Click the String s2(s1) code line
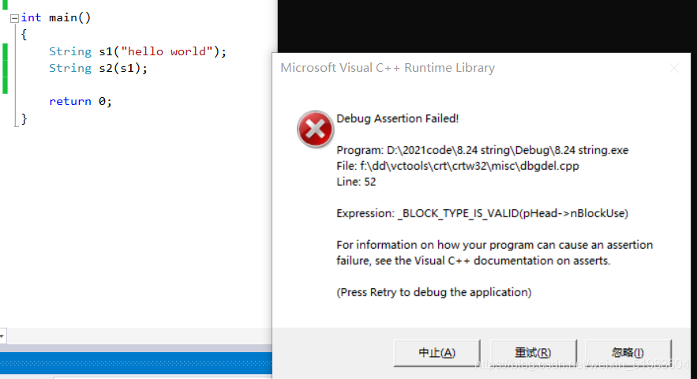 (98, 68)
